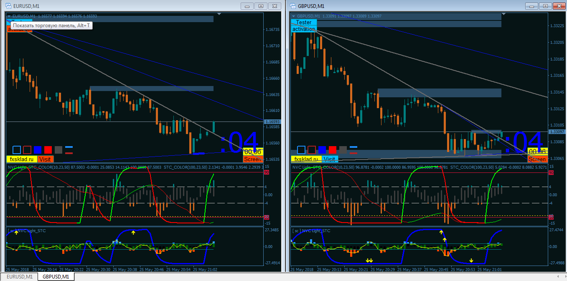Click the NVC Light_STC label in GBPUSD subwindow
Image resolution: width=567 pixels, height=281 pixels.
pos(316,230)
